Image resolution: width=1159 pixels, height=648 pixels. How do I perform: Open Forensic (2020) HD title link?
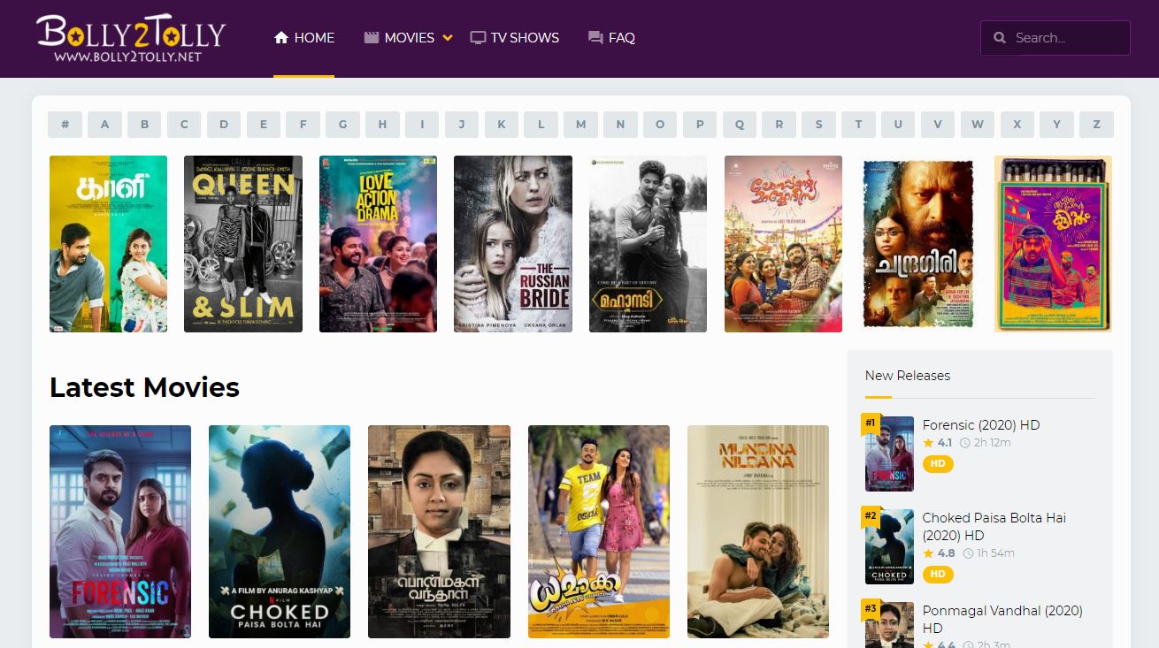click(x=981, y=425)
